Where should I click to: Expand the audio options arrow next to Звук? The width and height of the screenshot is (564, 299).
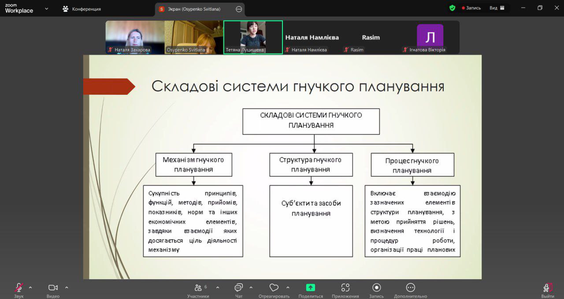tap(30, 288)
